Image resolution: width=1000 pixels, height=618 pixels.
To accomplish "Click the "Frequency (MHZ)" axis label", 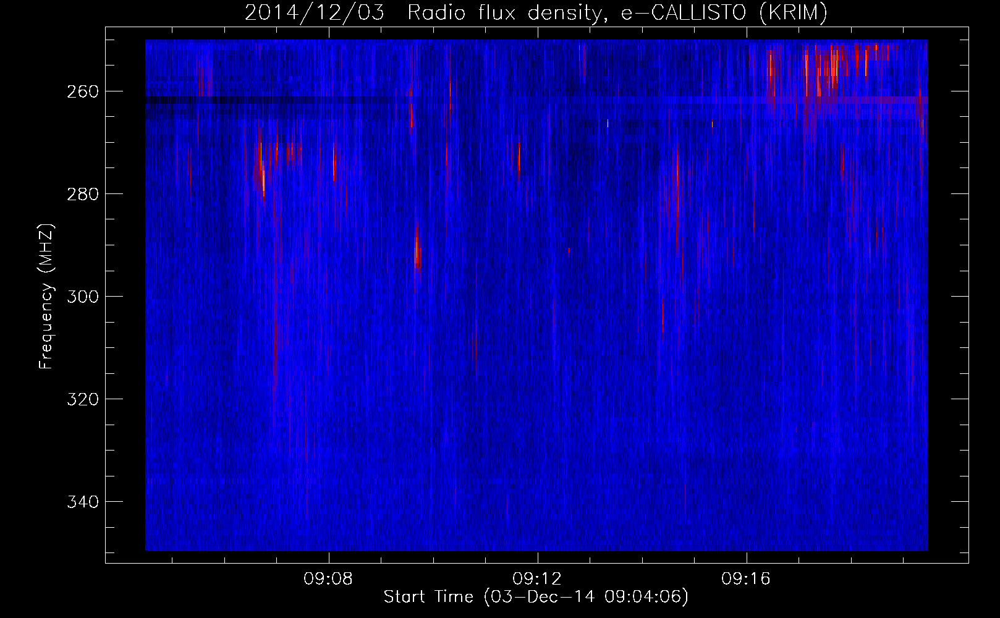I will pos(46,297).
